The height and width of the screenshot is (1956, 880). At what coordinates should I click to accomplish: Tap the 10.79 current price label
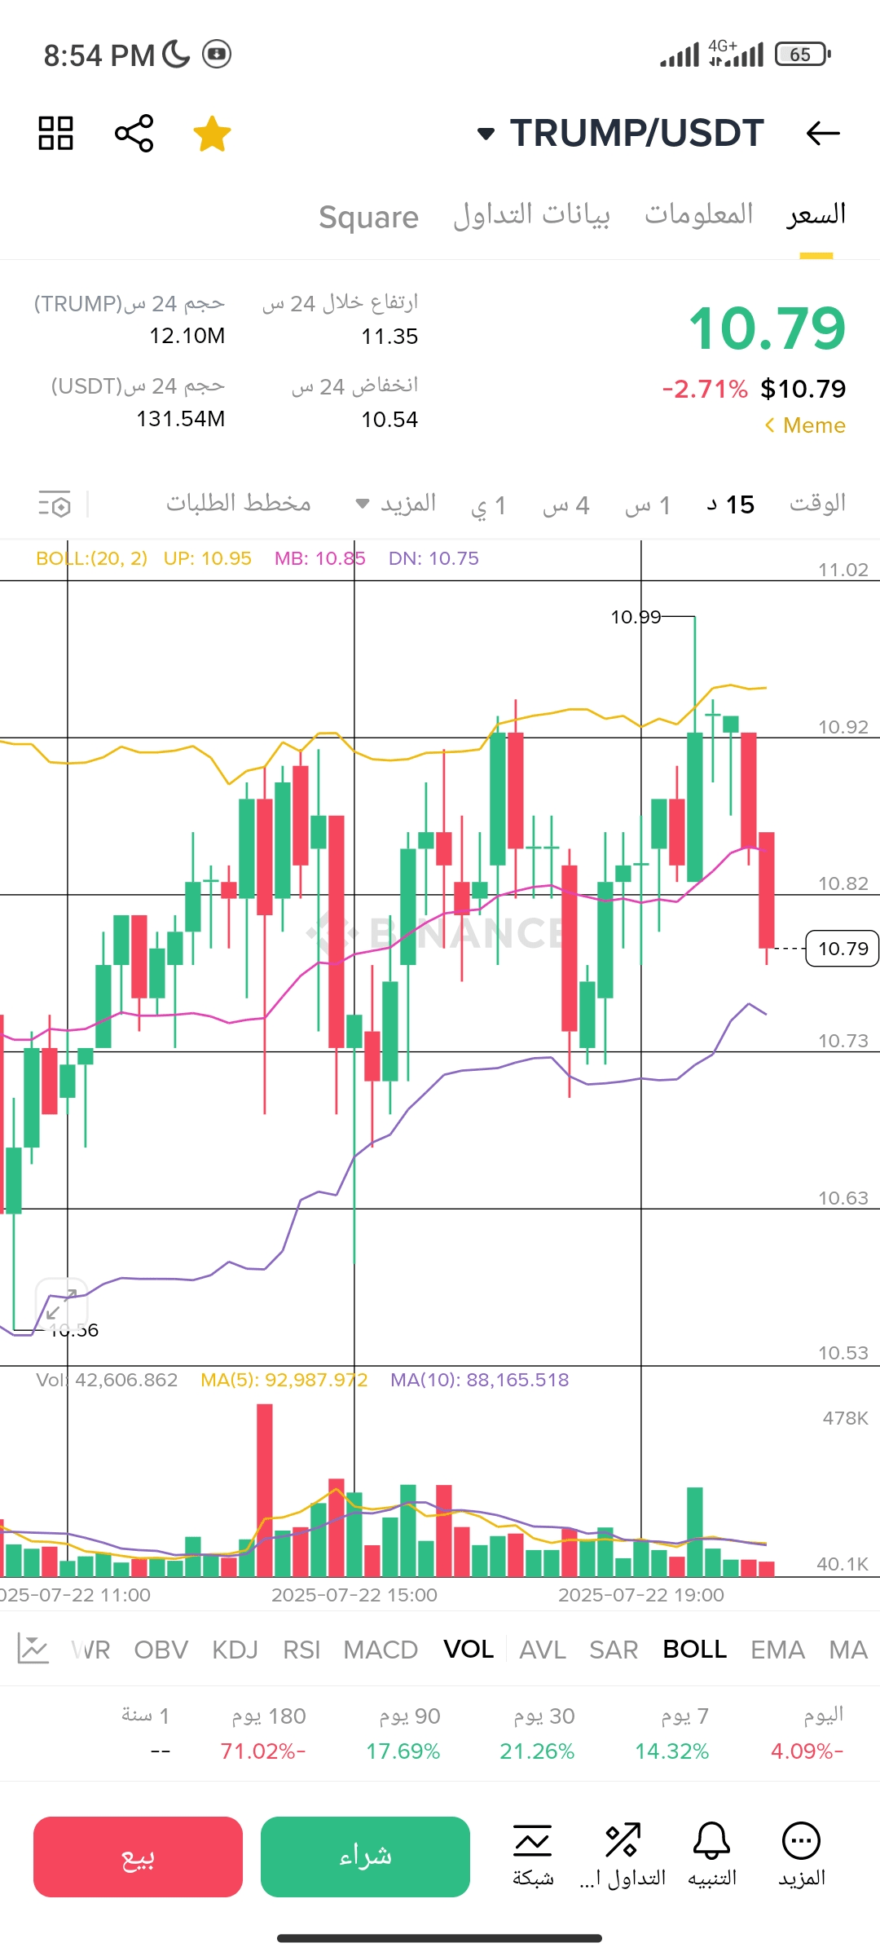click(843, 949)
